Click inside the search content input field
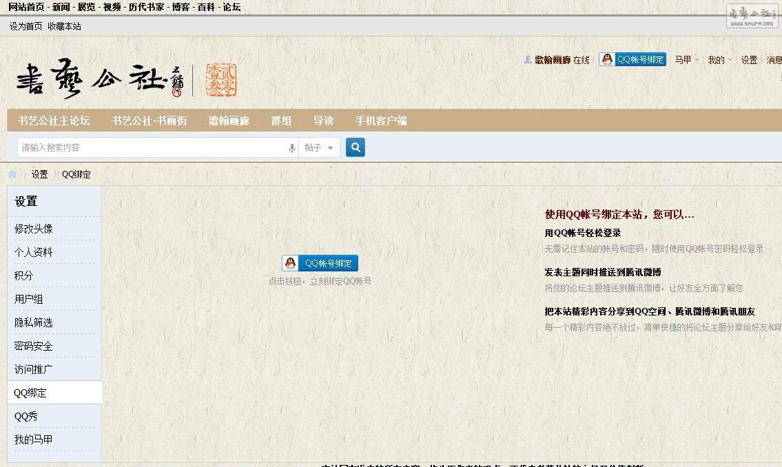 tap(152, 148)
